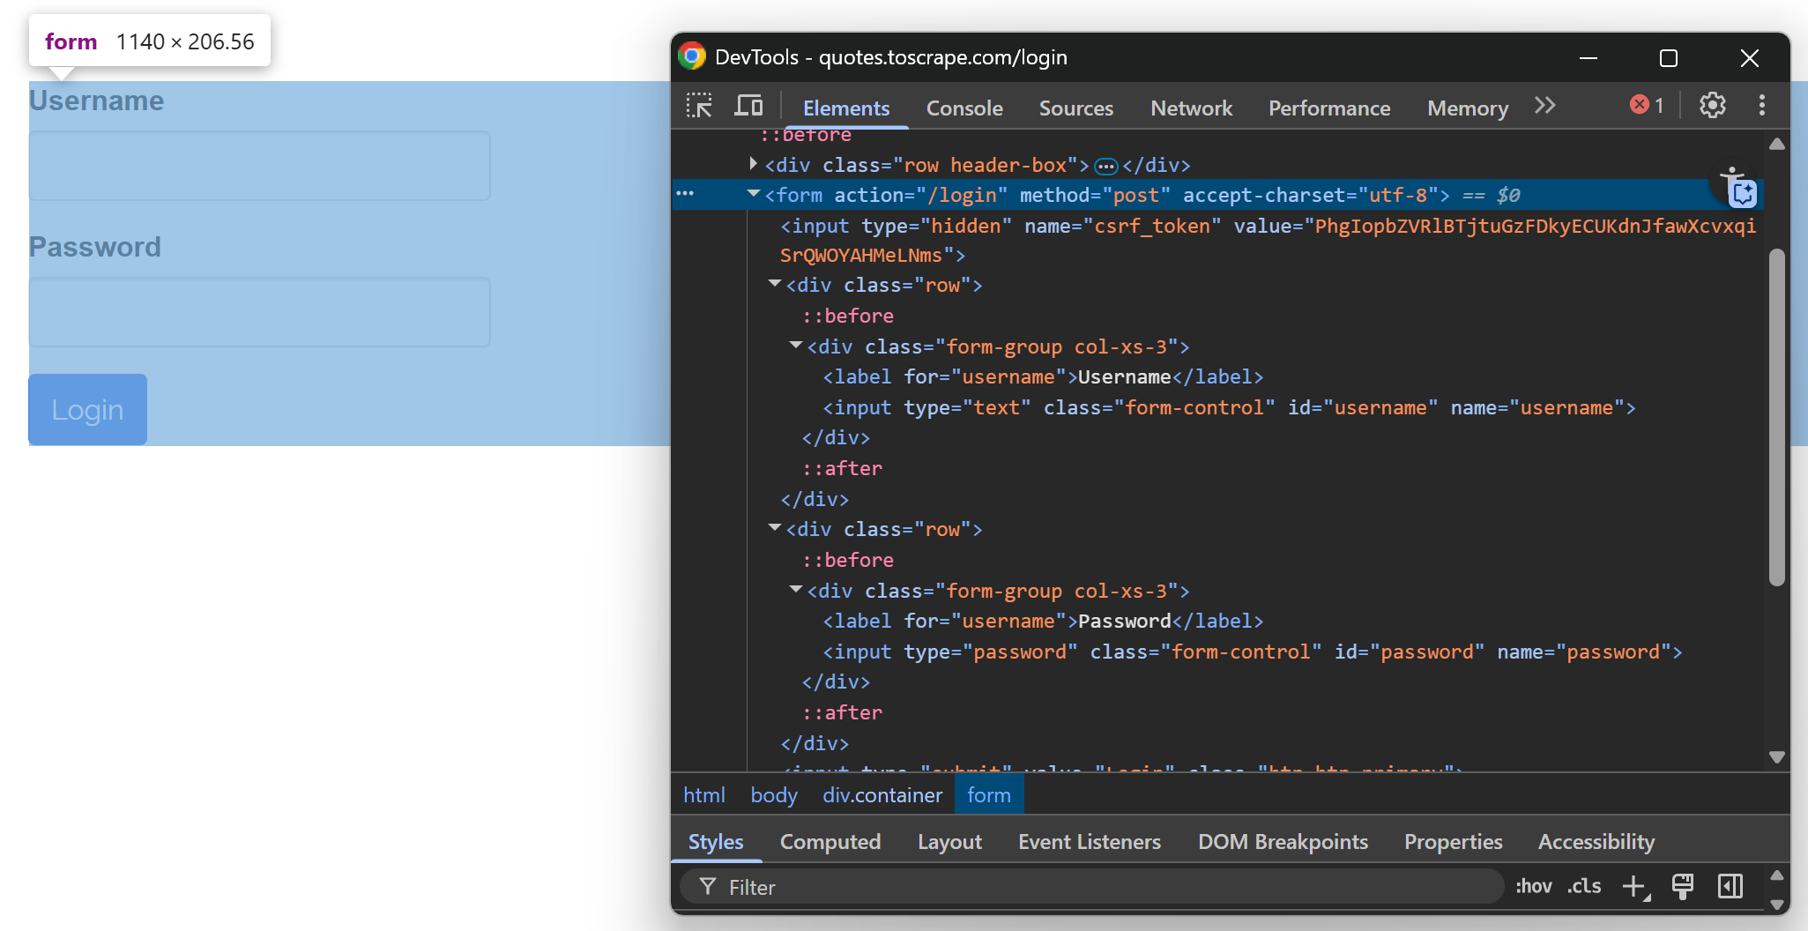Viewport: 1808px width, 931px height.
Task: Show the computed styles sidebar icon
Action: tap(1730, 886)
